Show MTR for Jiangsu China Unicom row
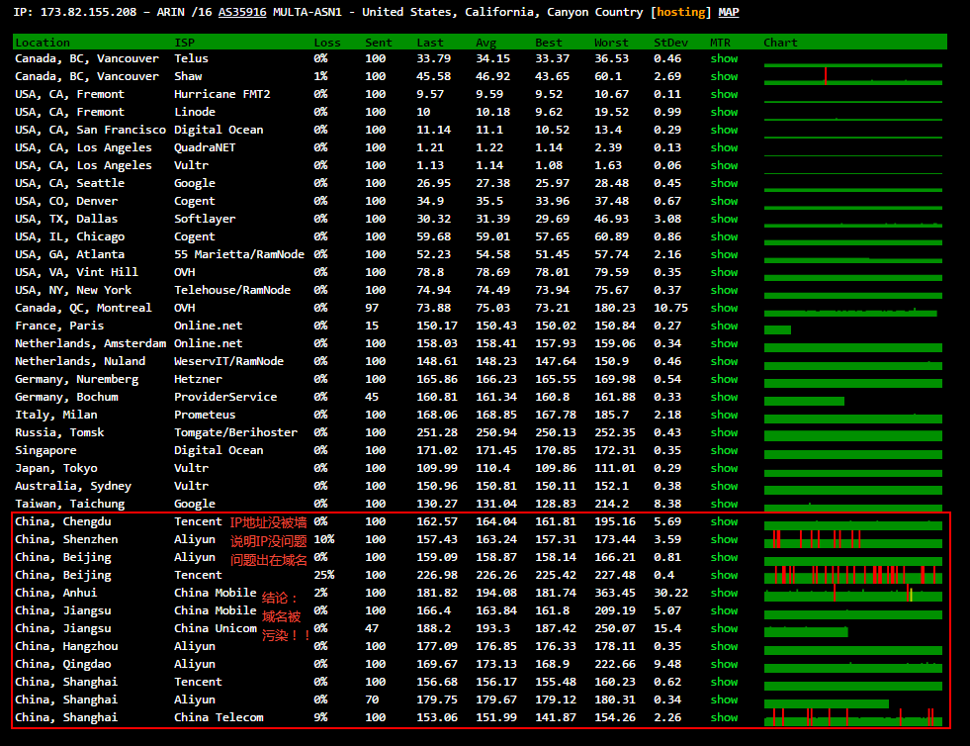970x746 pixels. pyautogui.click(x=724, y=628)
